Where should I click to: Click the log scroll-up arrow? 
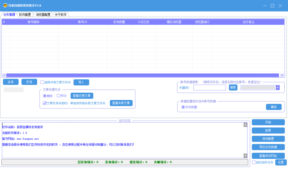click(245, 125)
